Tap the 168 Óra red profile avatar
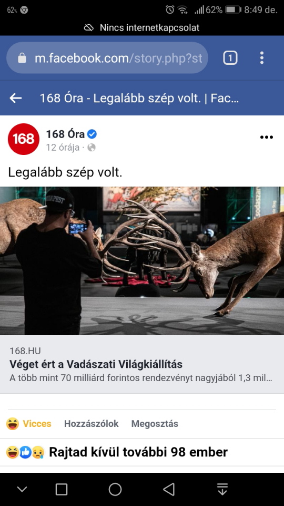Viewport: 284px width, 506px height. pyautogui.click(x=24, y=139)
